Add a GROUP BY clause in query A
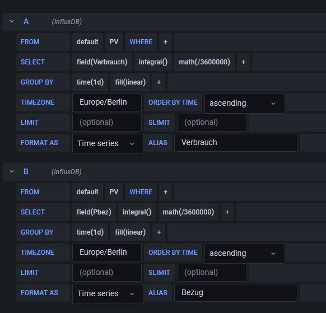Viewport: 326px width, 313px height. 159,82
